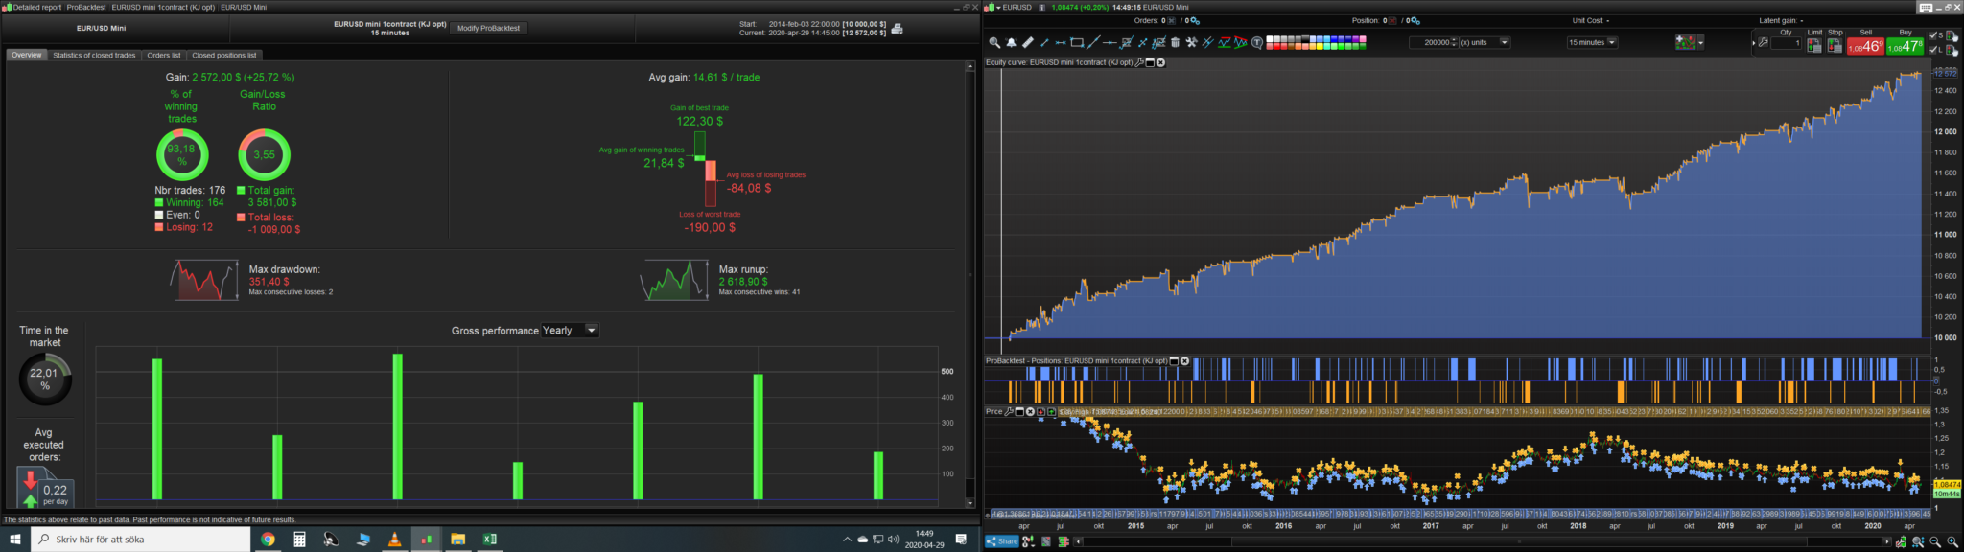Open the Windows notification center icon

coord(961,540)
